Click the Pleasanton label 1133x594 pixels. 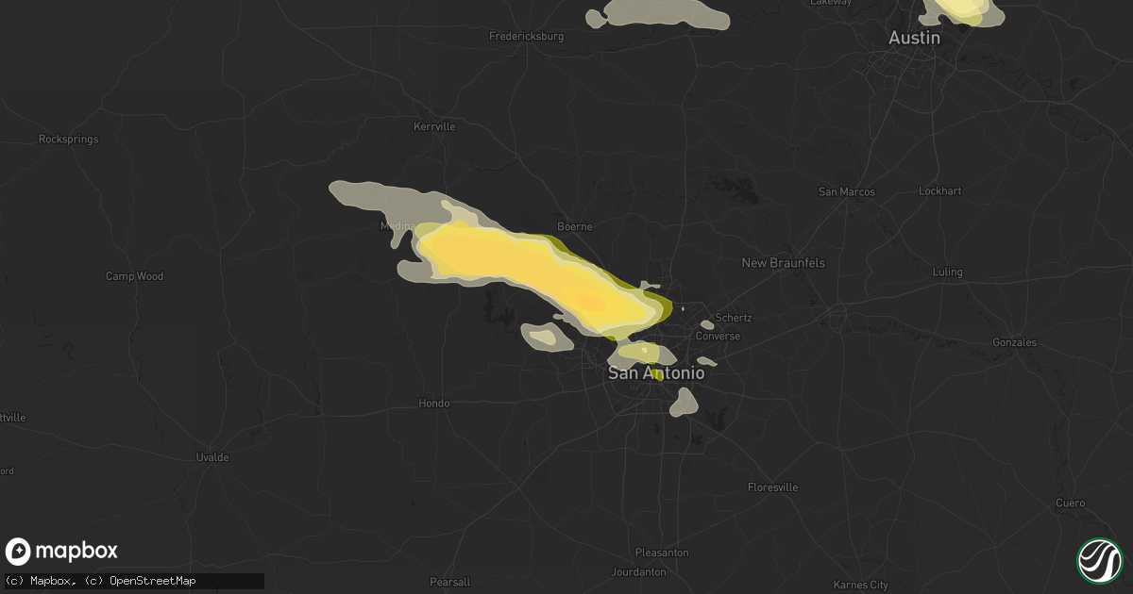pyautogui.click(x=662, y=553)
